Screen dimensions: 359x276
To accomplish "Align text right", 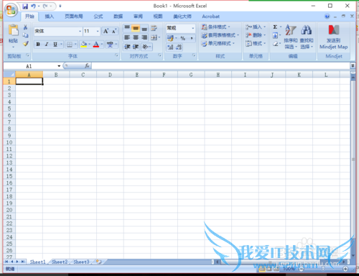I will tap(144, 37).
